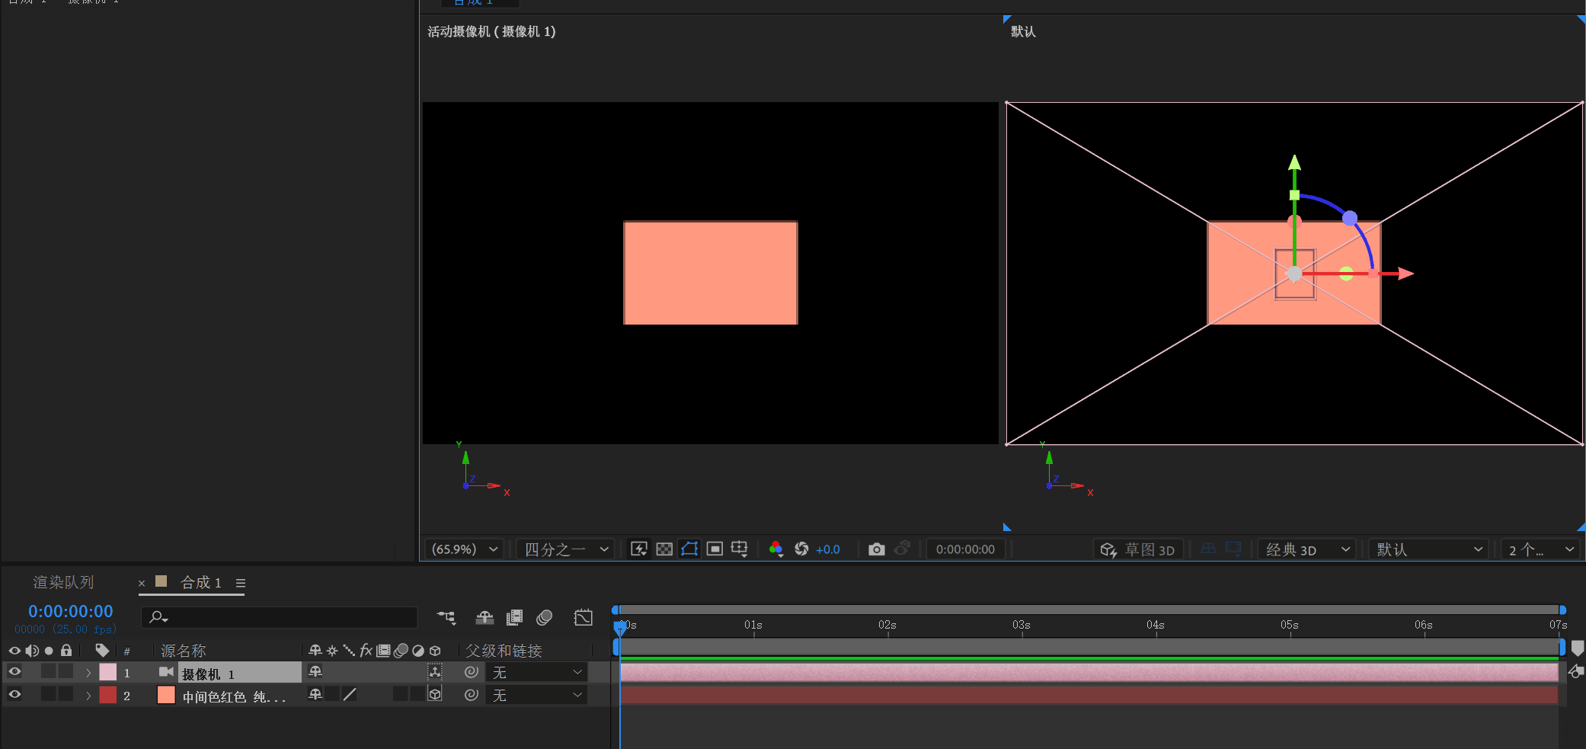
Task: Click the quality slash switch on layer 2
Action: point(350,694)
